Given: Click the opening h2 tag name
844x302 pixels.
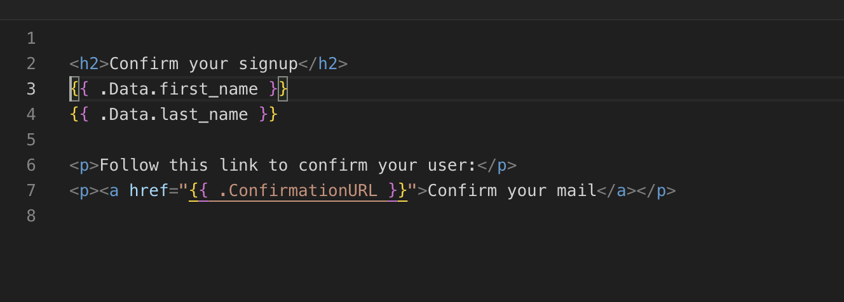Looking at the screenshot, I should pos(90,64).
